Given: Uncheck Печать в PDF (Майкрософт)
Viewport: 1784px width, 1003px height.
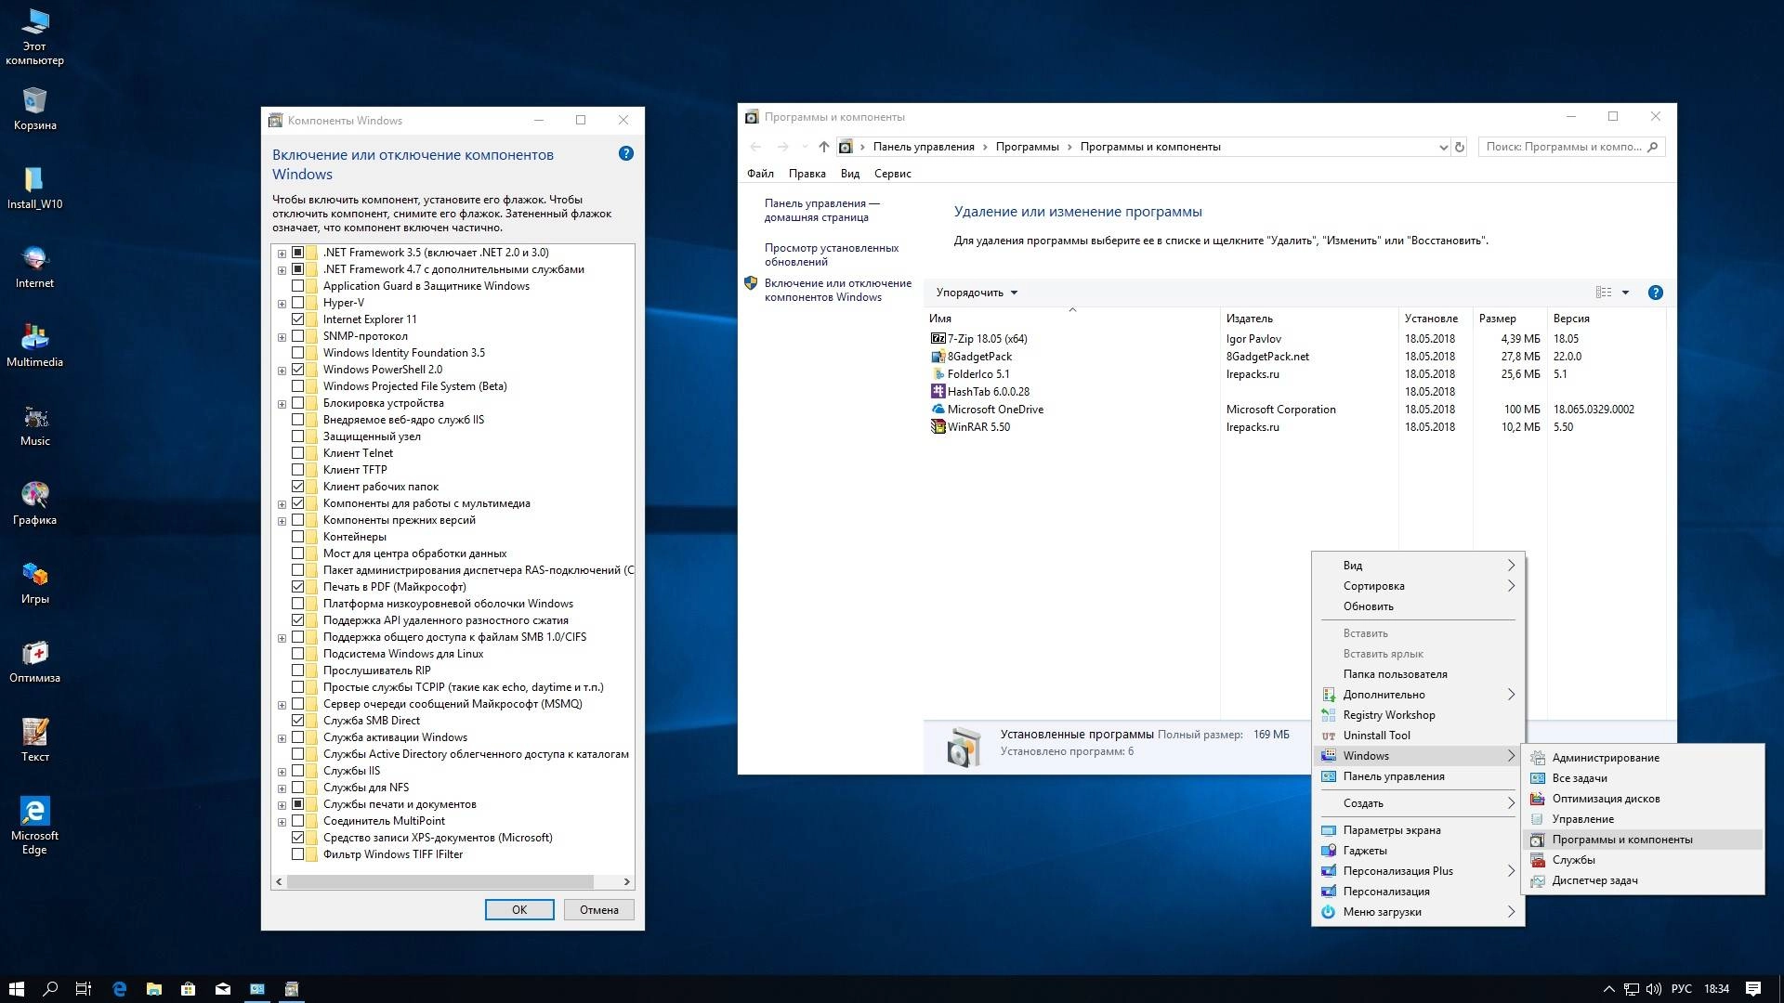Looking at the screenshot, I should [298, 587].
